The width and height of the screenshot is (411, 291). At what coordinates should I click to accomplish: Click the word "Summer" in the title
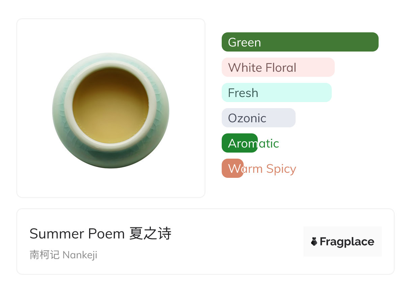coord(57,234)
